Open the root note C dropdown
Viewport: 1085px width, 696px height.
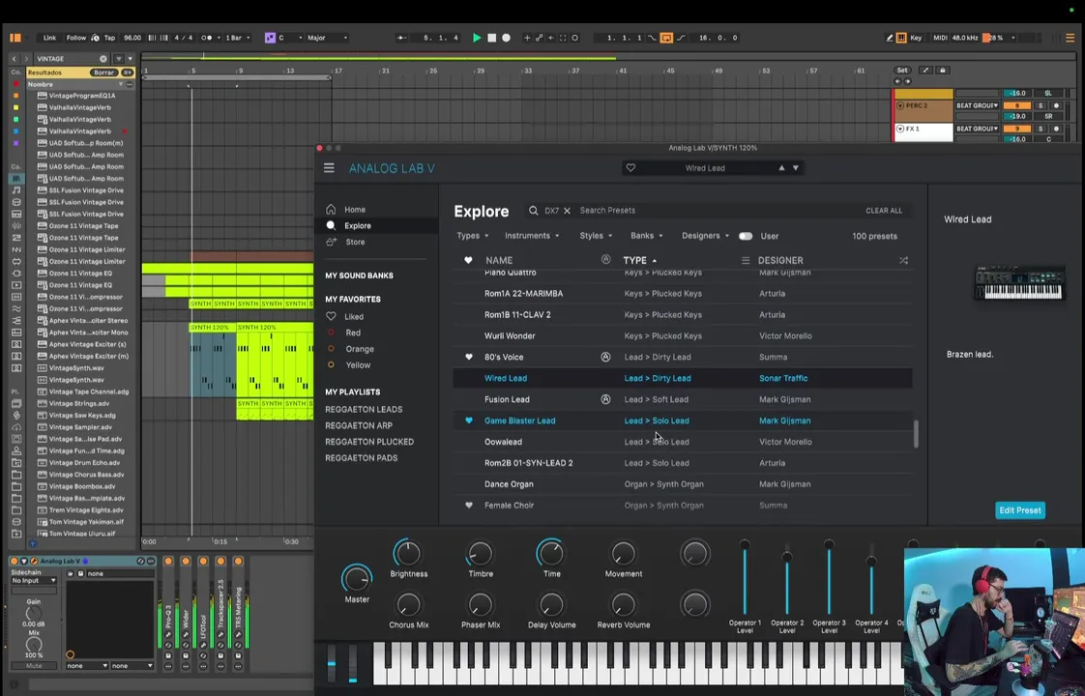[290, 38]
